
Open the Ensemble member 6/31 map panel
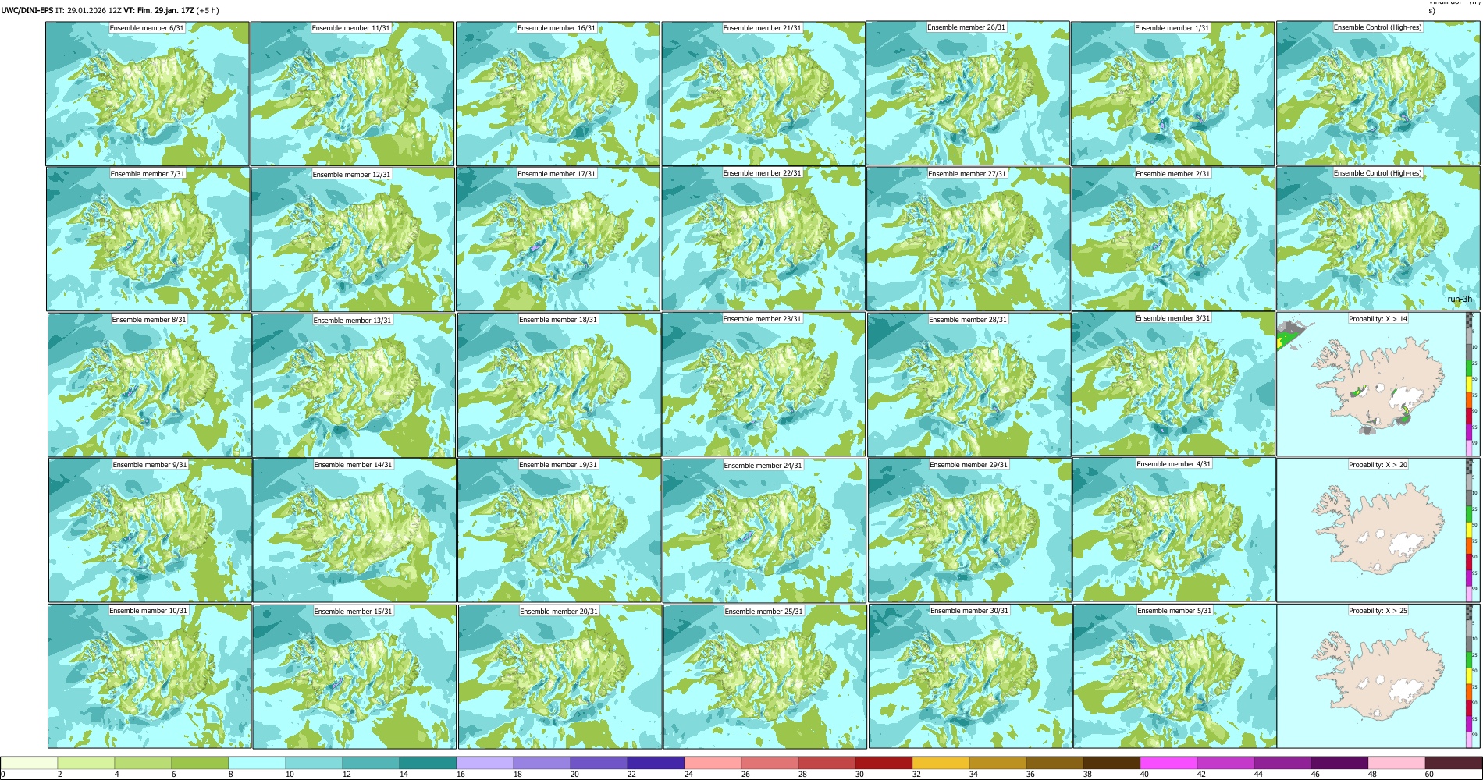[x=148, y=94]
